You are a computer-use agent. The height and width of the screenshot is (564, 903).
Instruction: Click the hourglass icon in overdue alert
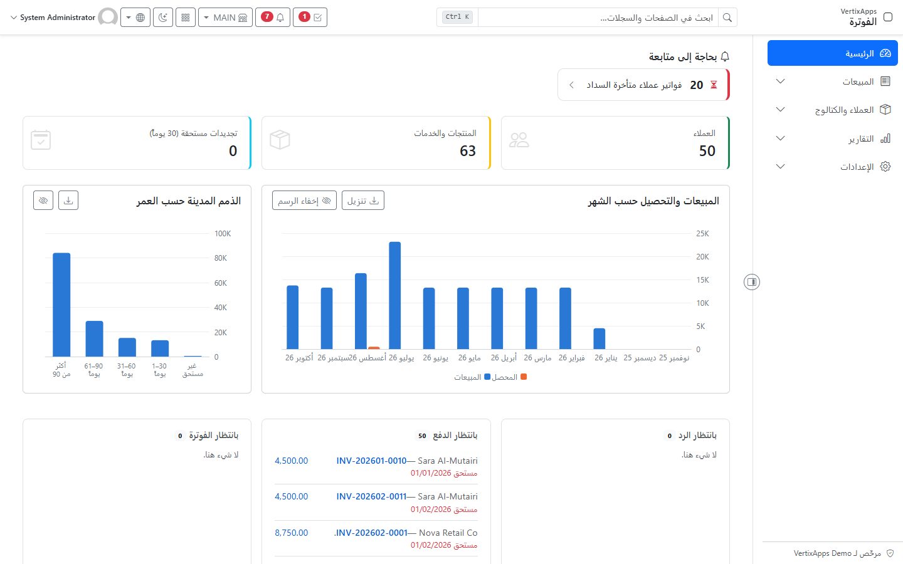click(x=714, y=85)
